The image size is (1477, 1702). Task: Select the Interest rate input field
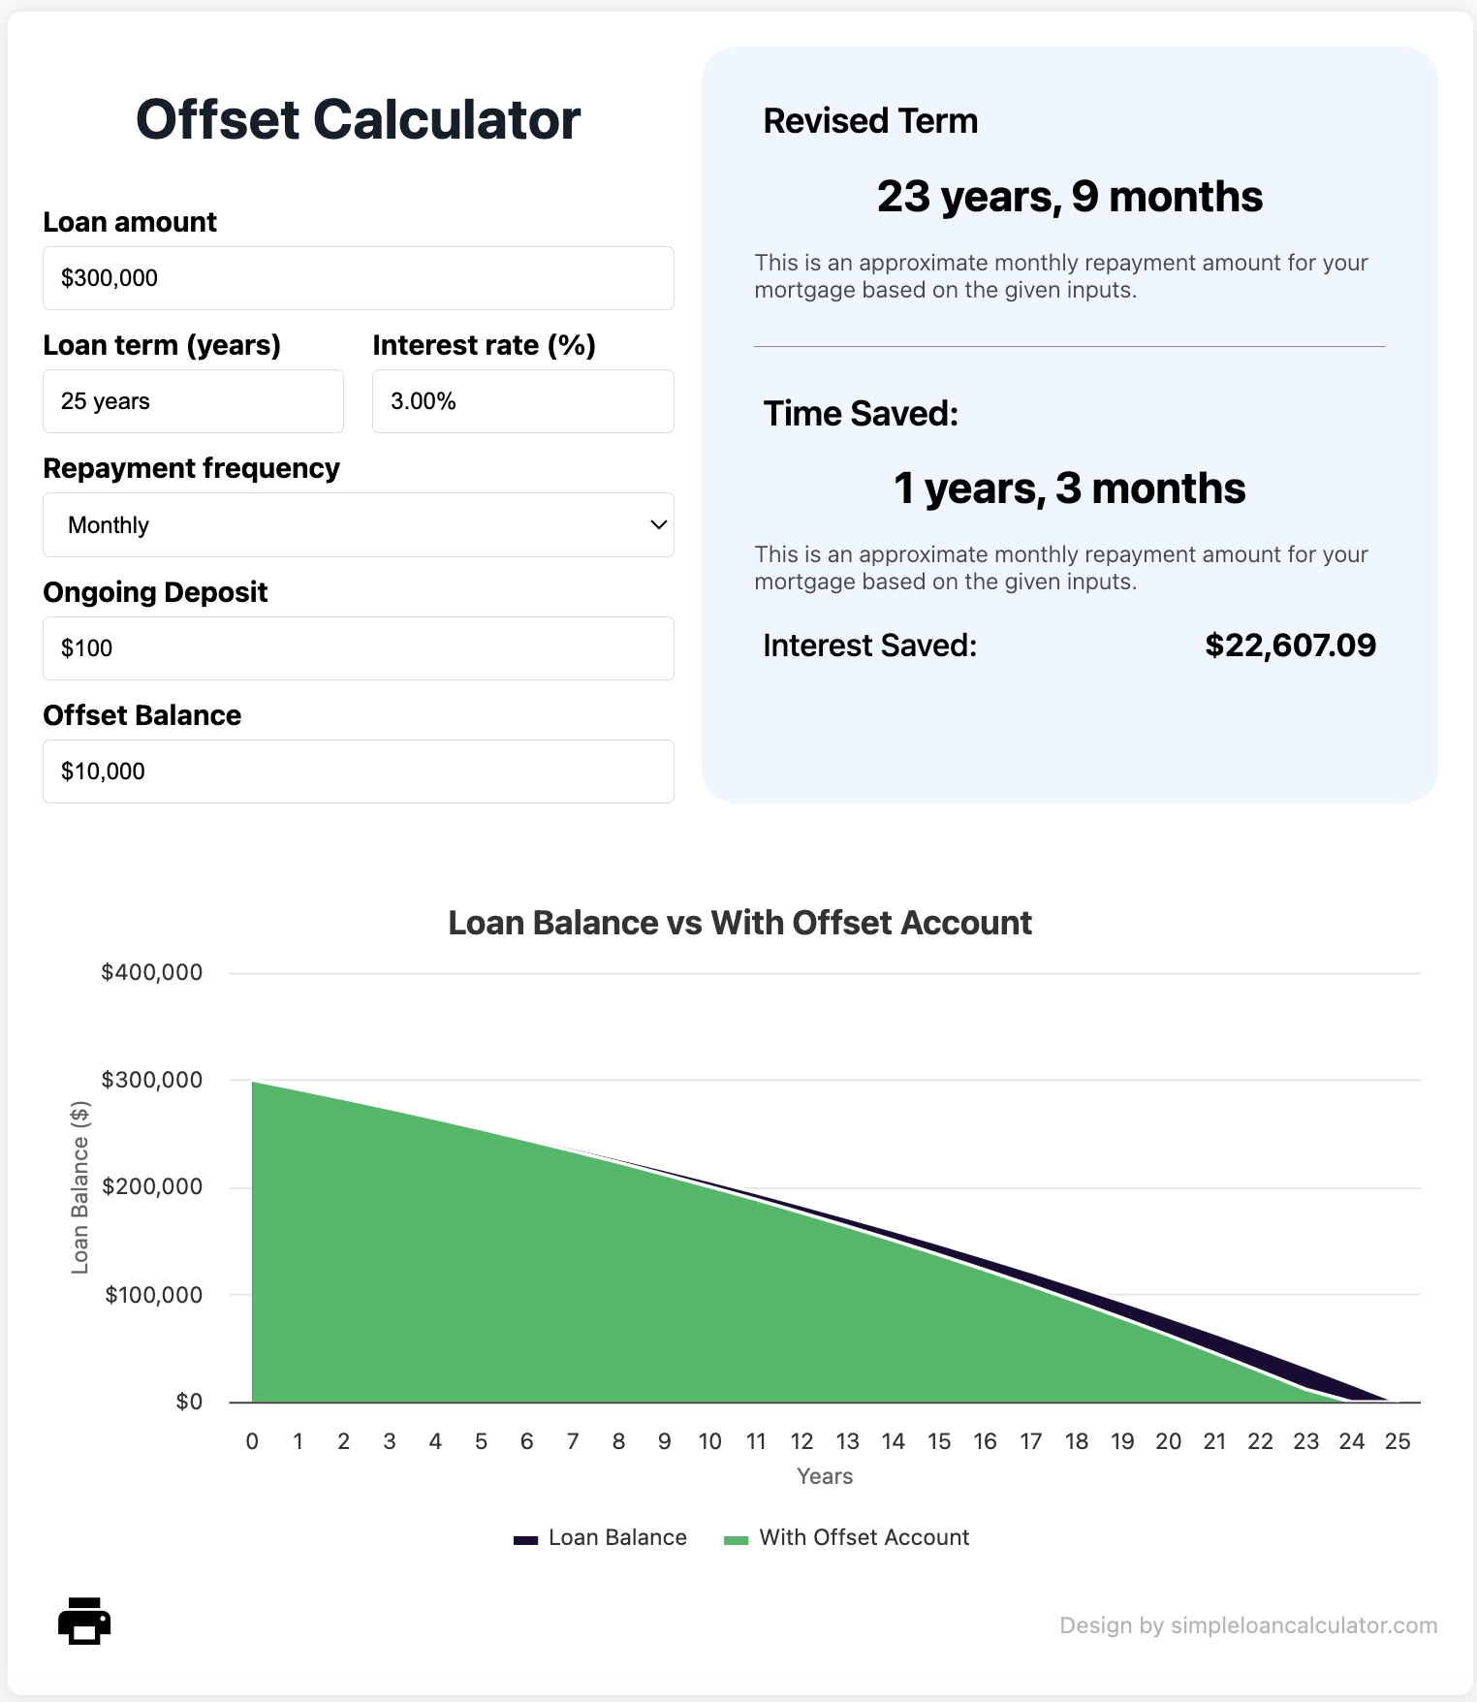522,401
